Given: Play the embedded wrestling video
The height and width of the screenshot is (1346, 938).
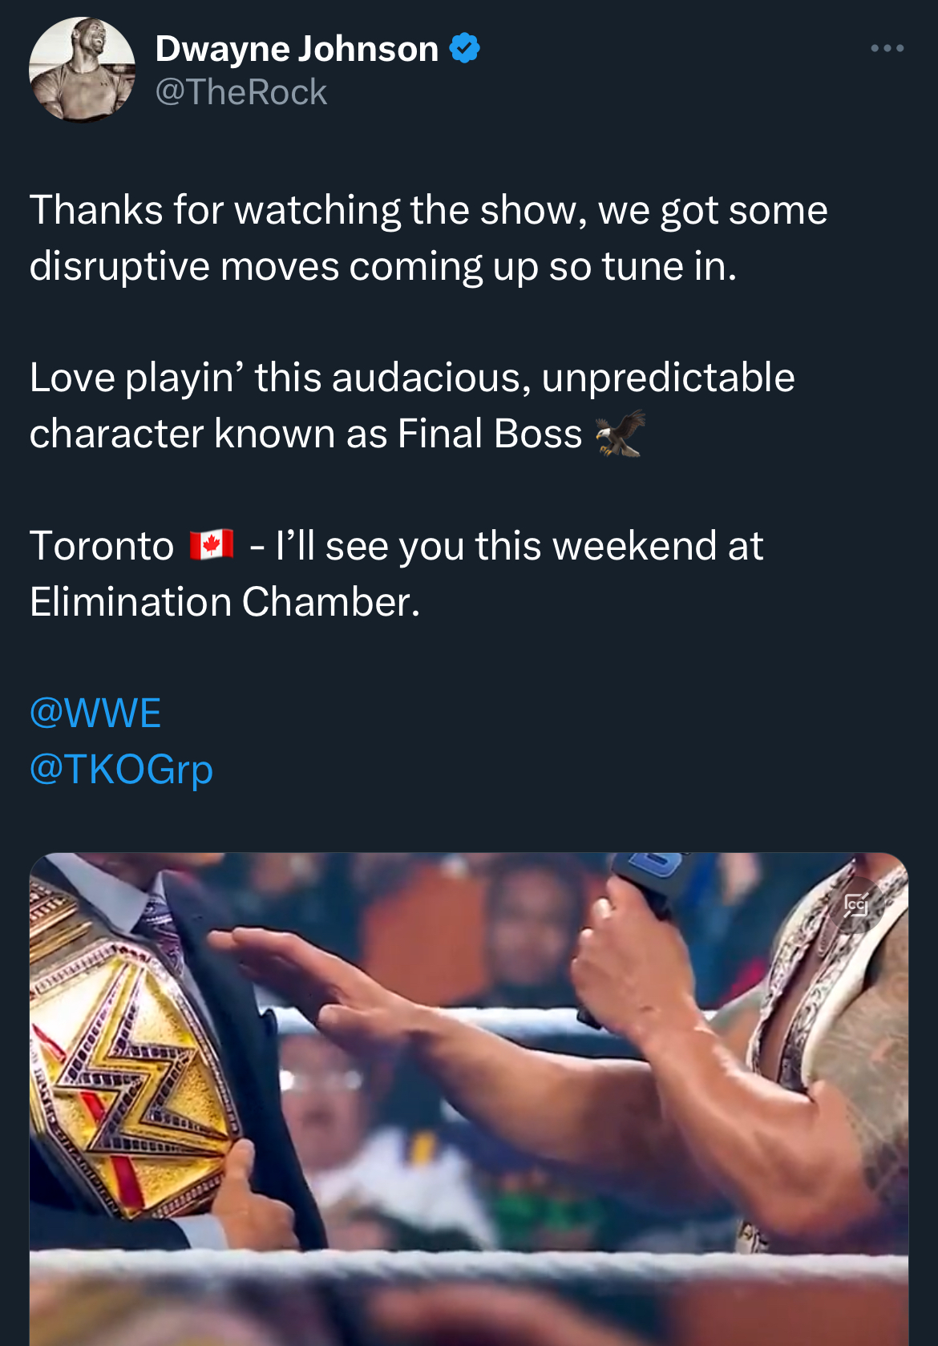Looking at the screenshot, I should (469, 1098).
